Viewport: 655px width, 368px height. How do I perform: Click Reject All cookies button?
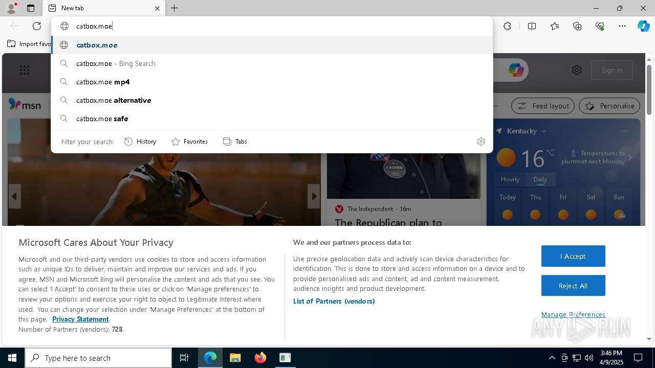point(573,286)
